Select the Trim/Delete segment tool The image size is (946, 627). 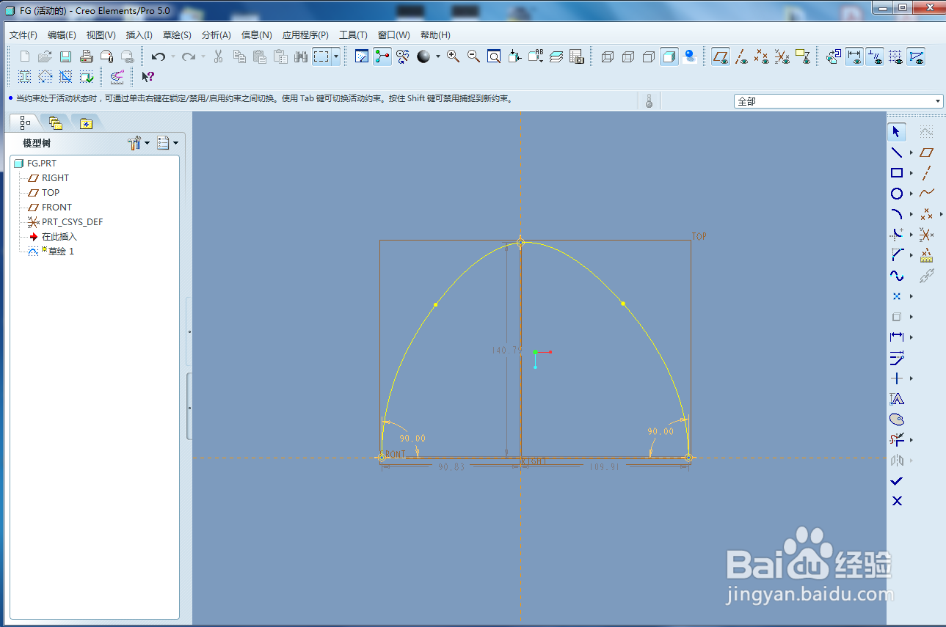pyautogui.click(x=896, y=440)
